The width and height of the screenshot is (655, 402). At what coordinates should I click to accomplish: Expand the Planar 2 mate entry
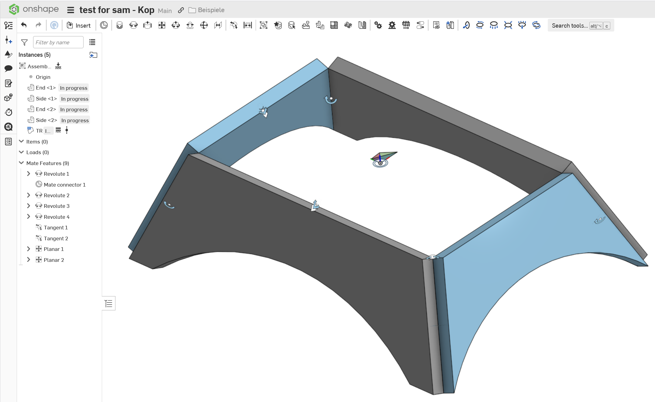click(29, 260)
